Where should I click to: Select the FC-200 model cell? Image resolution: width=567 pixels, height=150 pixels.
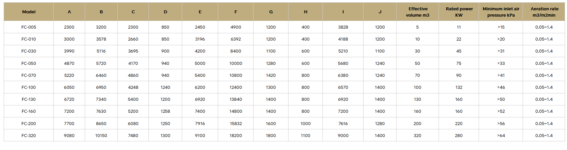tap(29, 124)
